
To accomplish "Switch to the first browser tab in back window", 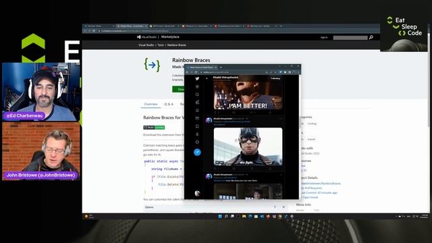I will coord(99,26).
